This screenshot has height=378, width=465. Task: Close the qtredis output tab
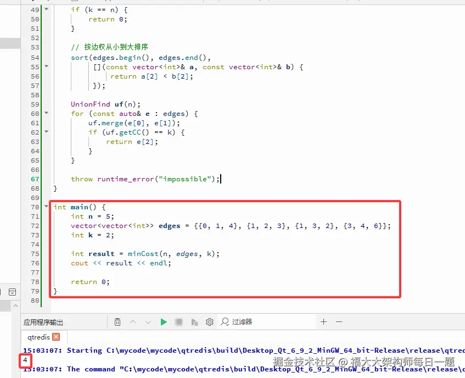coord(56,337)
